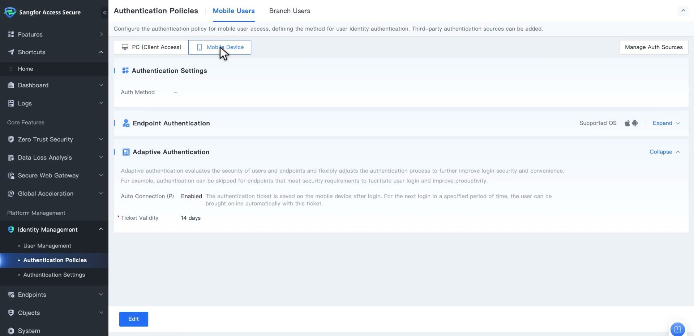Click the Endpoints icon in sidebar
This screenshot has width=694, height=336.
tap(11, 295)
